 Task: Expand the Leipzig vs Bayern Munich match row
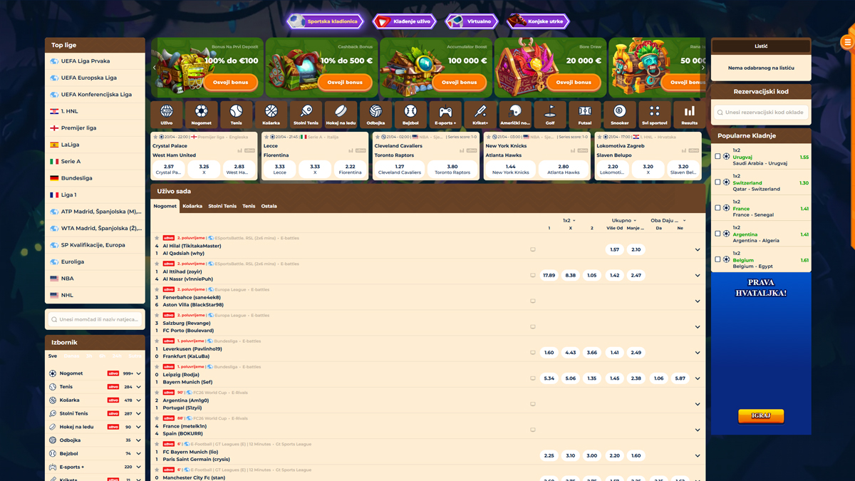(698, 378)
